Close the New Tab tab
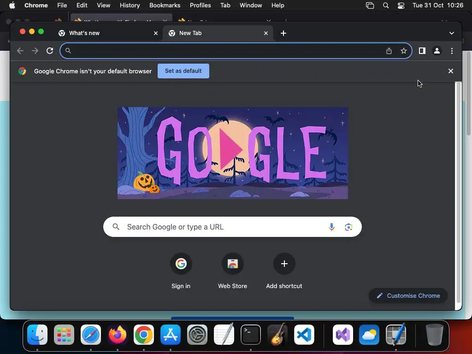This screenshot has width=472, height=354. 266,33
